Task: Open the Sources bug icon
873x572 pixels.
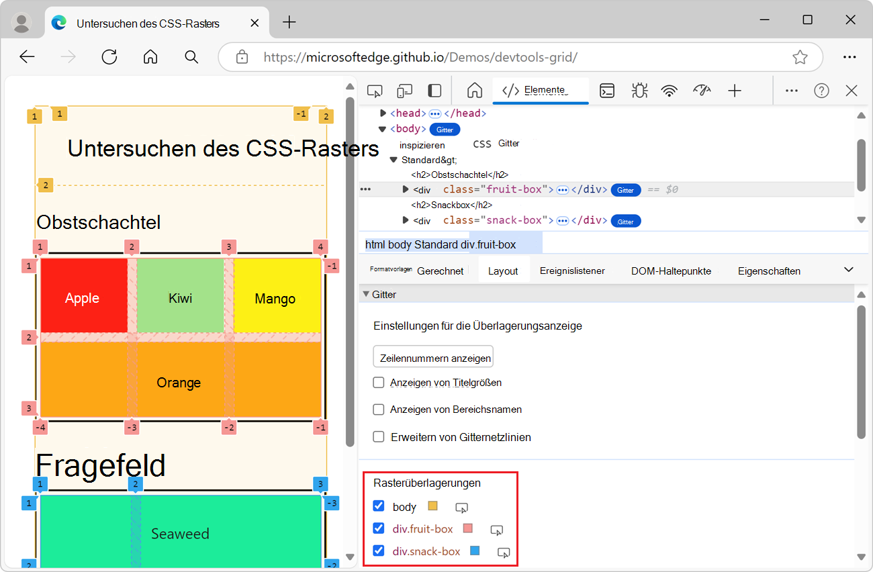Action: coord(638,91)
